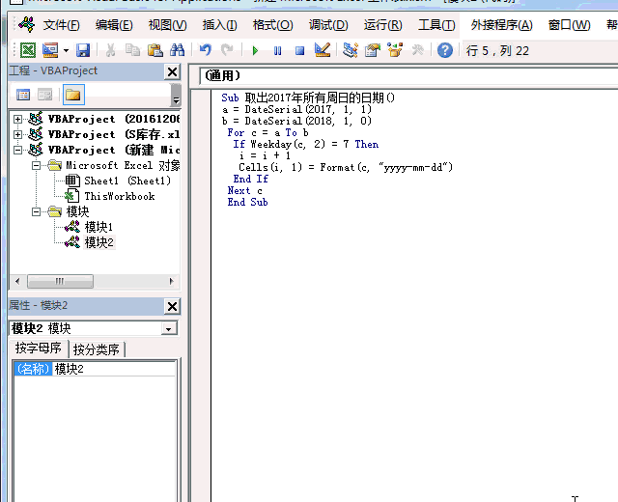
Task: Undo the last edit
Action: pos(205,50)
